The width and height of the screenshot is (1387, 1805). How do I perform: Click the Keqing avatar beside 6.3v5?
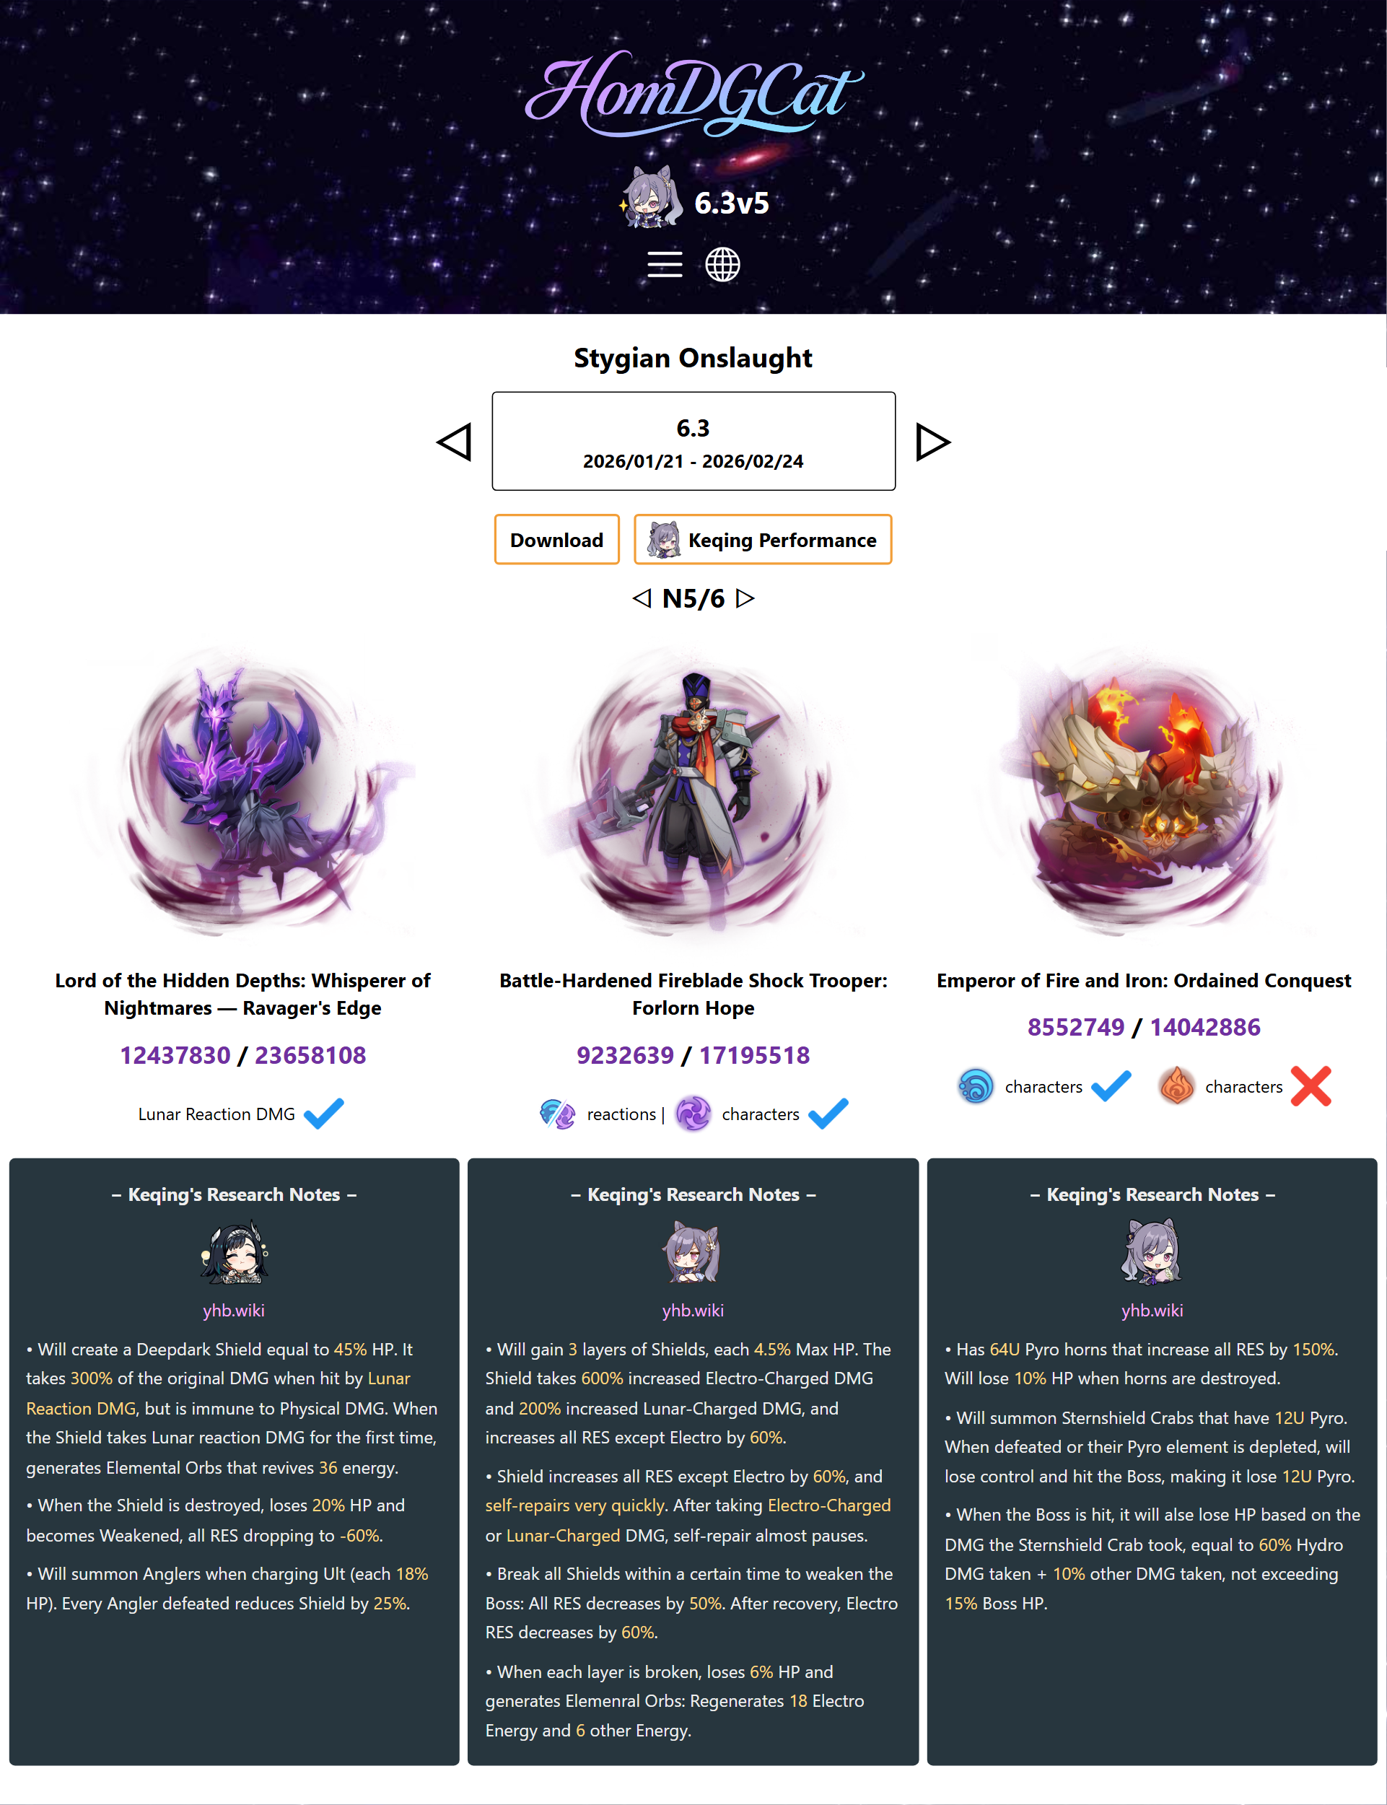tap(652, 197)
